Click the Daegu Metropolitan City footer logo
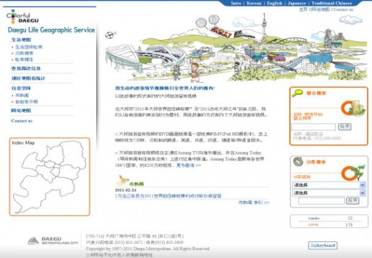 pos(53,241)
